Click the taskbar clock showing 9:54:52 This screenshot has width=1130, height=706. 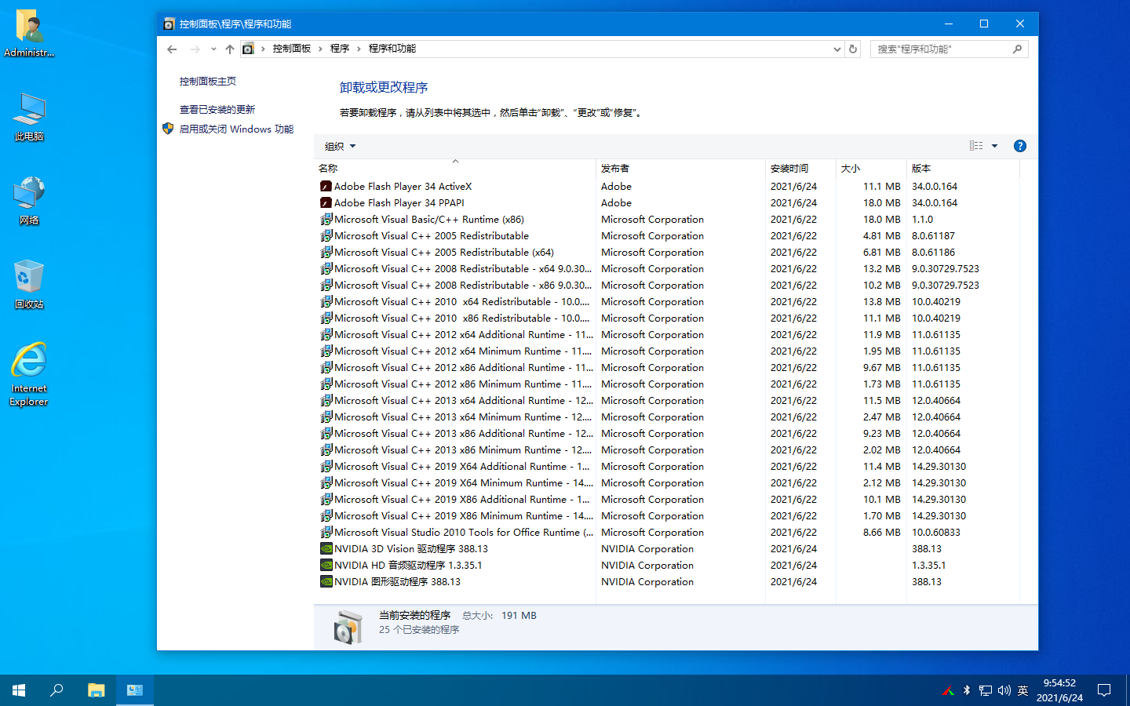(1059, 690)
